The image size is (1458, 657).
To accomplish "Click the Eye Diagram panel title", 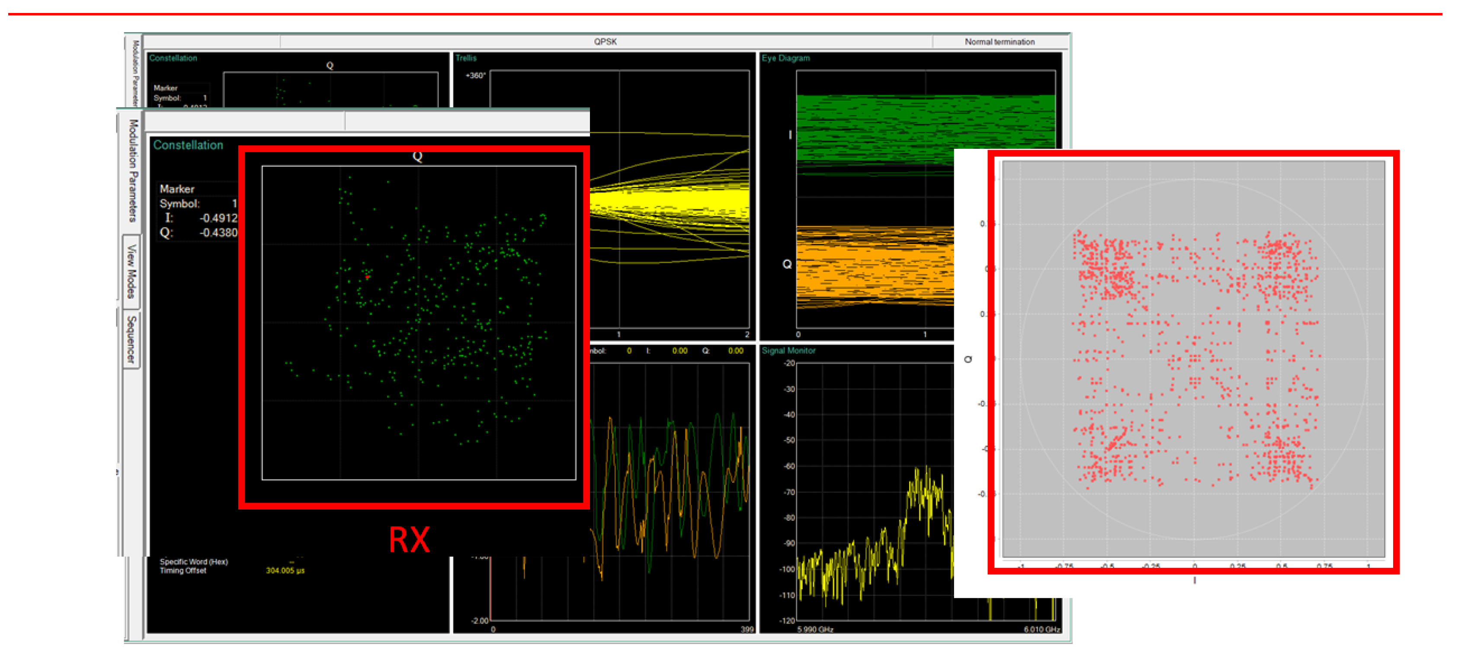I will point(785,58).
